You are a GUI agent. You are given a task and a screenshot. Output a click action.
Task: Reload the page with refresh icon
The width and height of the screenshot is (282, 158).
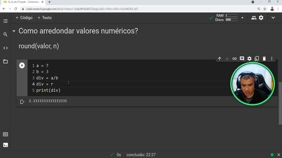pos(16,9)
